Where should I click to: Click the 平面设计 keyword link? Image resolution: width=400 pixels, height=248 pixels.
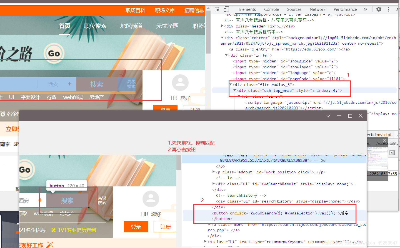30,97
